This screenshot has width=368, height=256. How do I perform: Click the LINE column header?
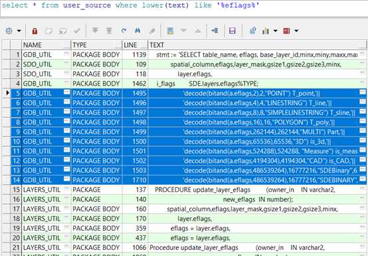pyautogui.click(x=136, y=45)
